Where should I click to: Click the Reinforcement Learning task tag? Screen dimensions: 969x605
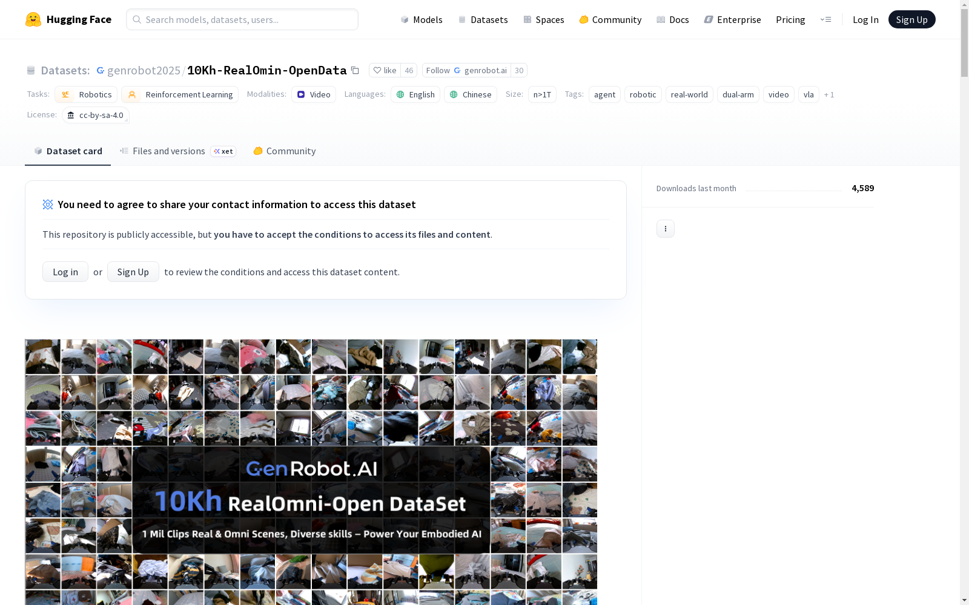[180, 94]
